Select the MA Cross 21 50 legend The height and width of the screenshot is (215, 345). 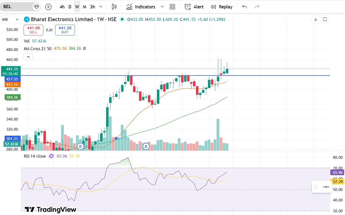click(37, 48)
